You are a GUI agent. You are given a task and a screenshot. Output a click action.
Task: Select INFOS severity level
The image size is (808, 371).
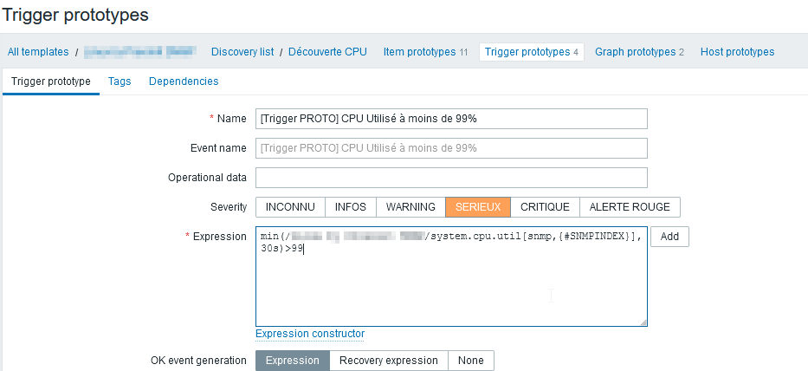pos(351,207)
